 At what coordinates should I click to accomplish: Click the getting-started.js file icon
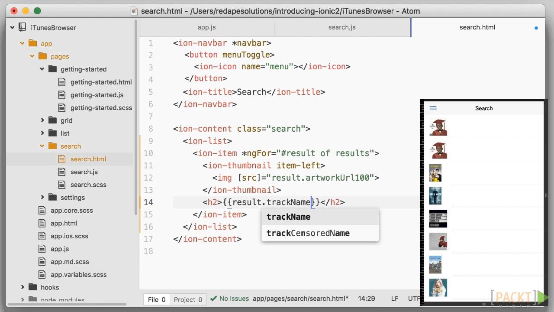[x=62, y=94]
